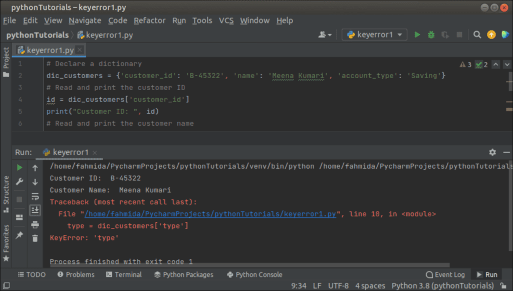Open the Event Log
This screenshot has width=513, height=291.
tap(446, 274)
